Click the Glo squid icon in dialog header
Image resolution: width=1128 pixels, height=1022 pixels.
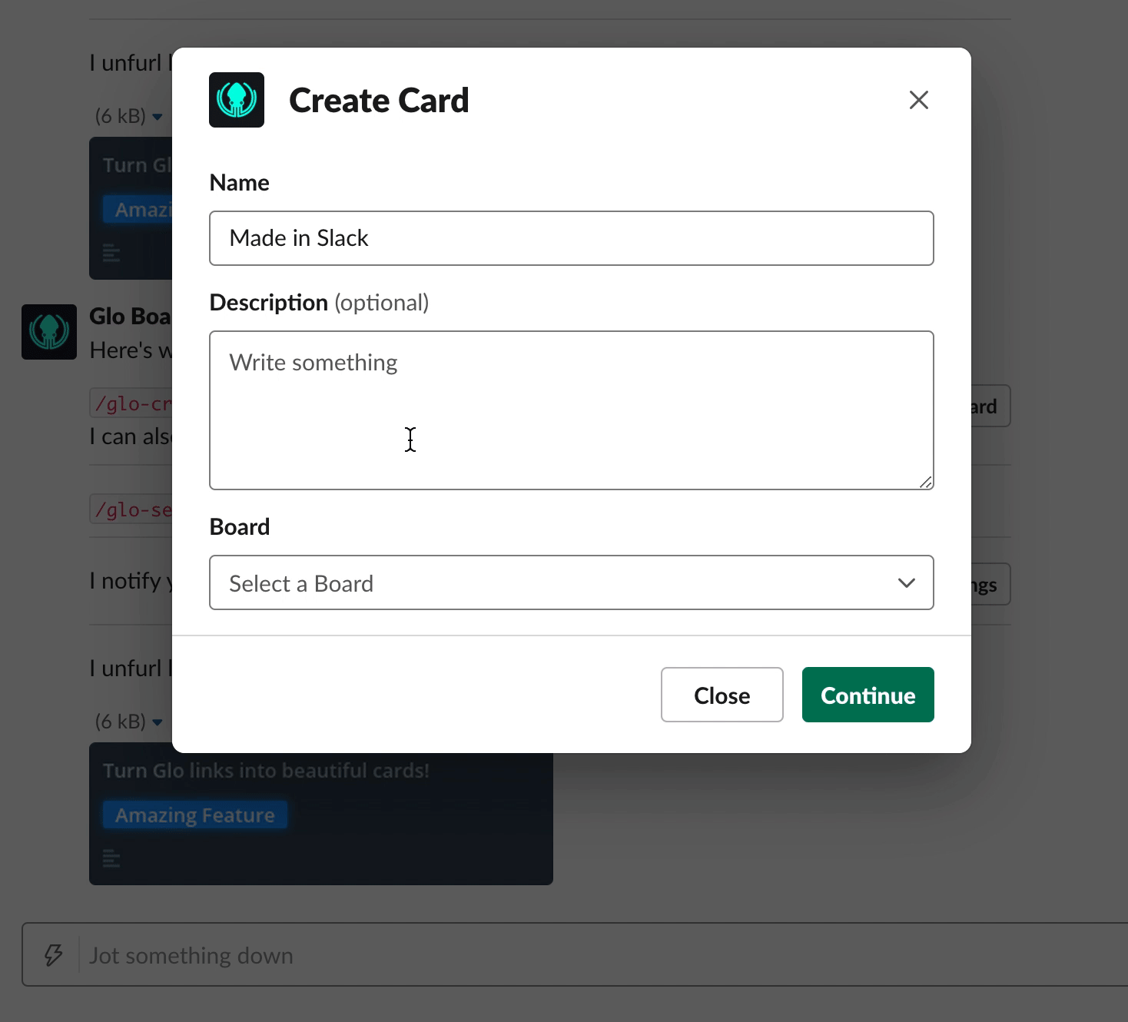[x=237, y=100]
